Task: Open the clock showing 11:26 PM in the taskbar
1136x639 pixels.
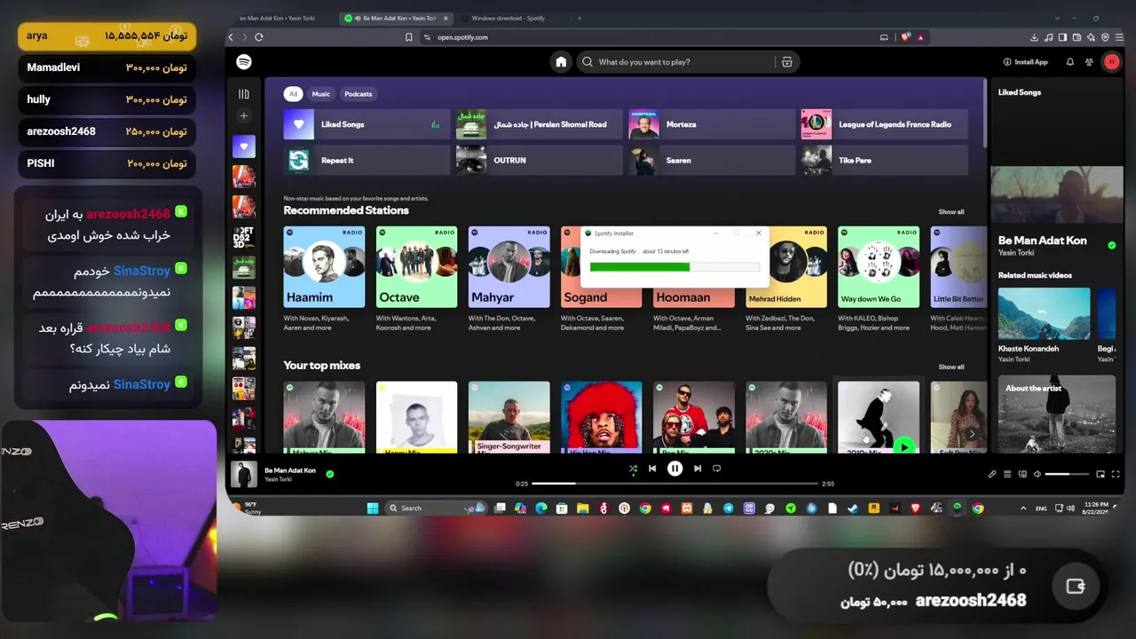Action: tap(1094, 509)
